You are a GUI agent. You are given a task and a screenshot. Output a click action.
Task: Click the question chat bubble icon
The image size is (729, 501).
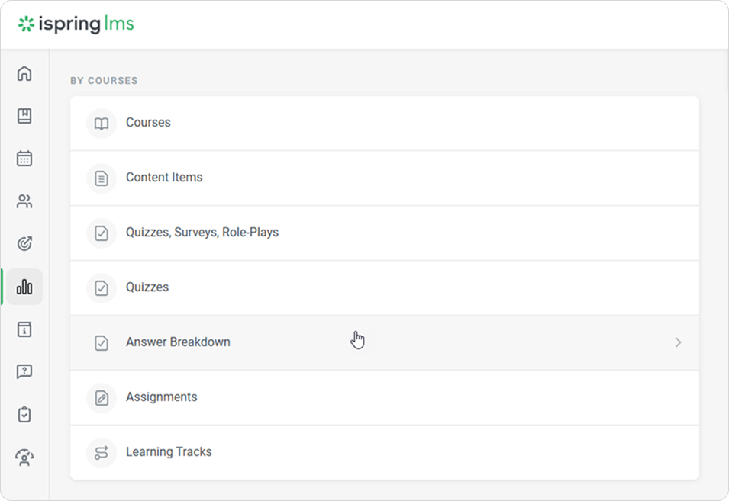tap(24, 372)
